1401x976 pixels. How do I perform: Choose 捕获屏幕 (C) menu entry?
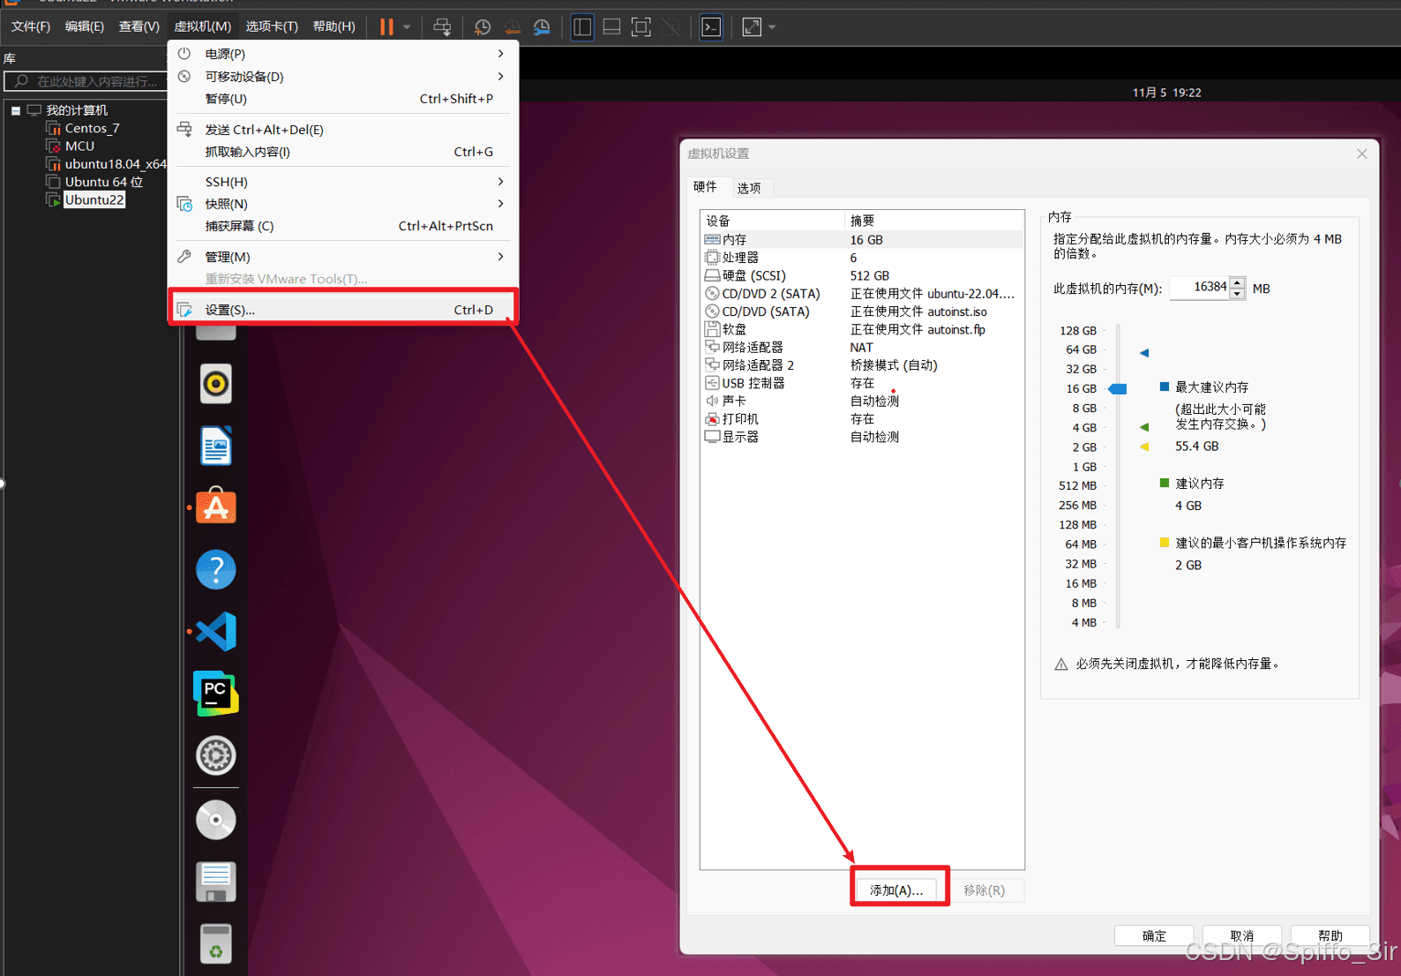[x=342, y=226]
